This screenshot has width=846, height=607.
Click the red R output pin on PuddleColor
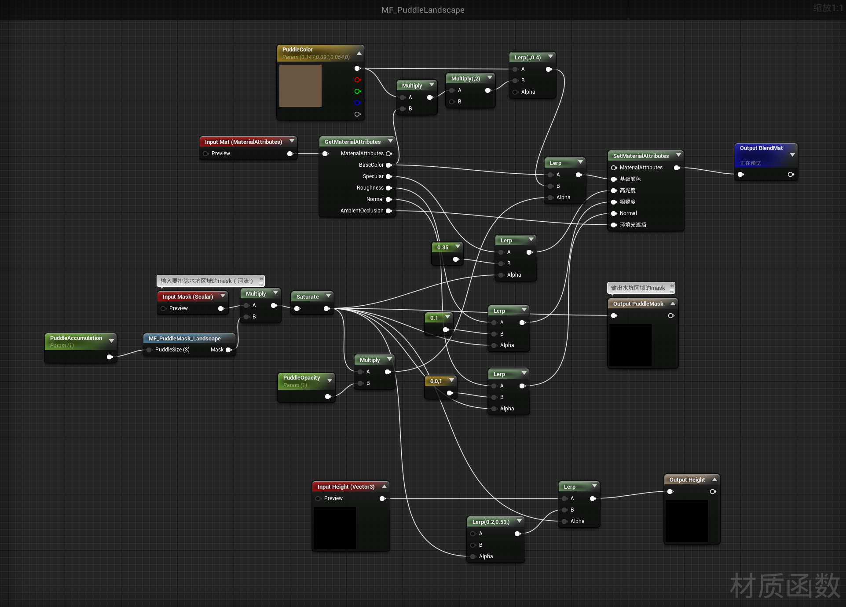click(x=357, y=80)
